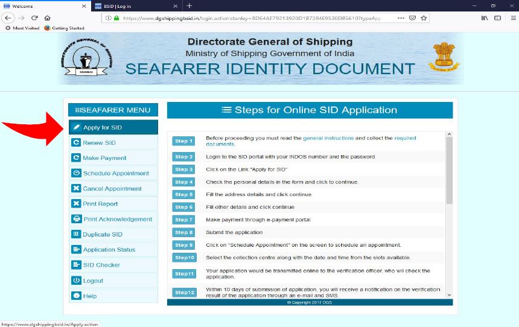Image resolution: width=519 pixels, height=327 pixels.
Task: Select Duplicate SID menu entry
Action: coord(113,234)
